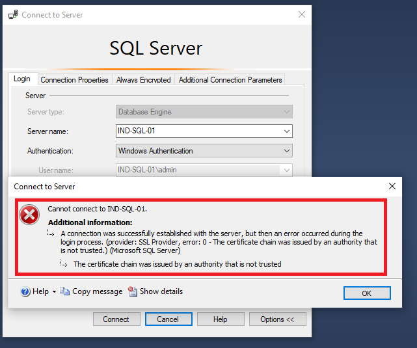Screen dimensions: 417x348
Task: Click the 'Cannot connect to IND-SQL-01.' text
Action: coord(98,209)
